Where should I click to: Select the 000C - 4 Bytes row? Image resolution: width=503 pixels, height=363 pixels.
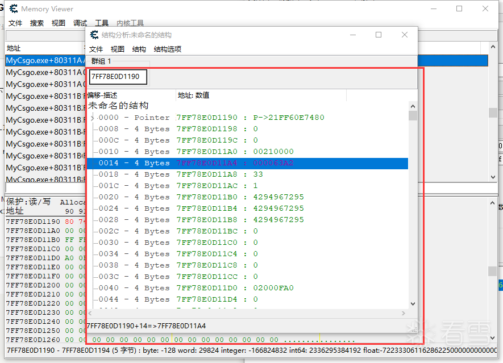click(247, 140)
